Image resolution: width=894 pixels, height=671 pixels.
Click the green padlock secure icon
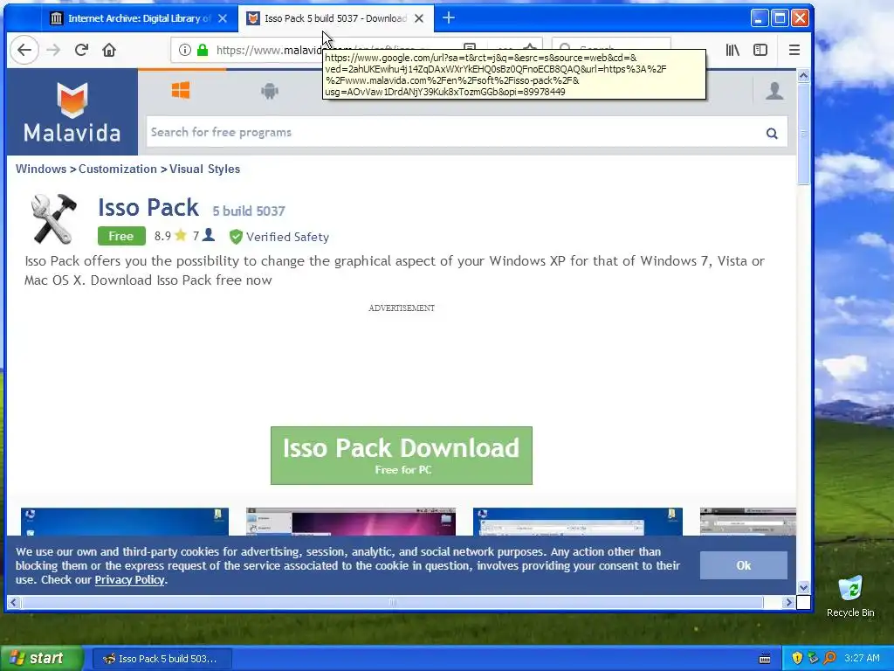pyautogui.click(x=203, y=50)
